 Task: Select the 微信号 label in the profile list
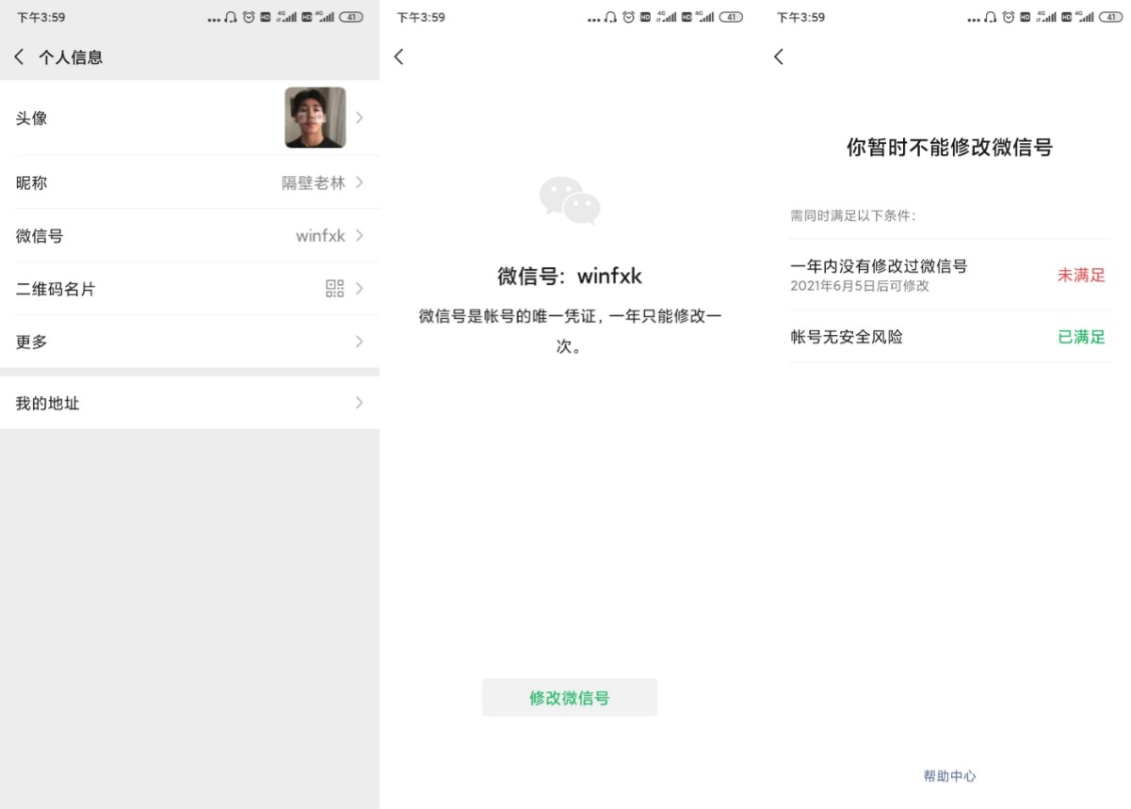[40, 236]
